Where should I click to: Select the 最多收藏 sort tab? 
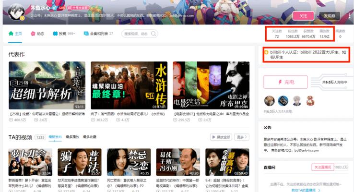[x=90, y=137]
